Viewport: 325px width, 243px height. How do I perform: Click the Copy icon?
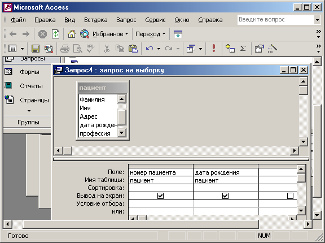click(120, 49)
